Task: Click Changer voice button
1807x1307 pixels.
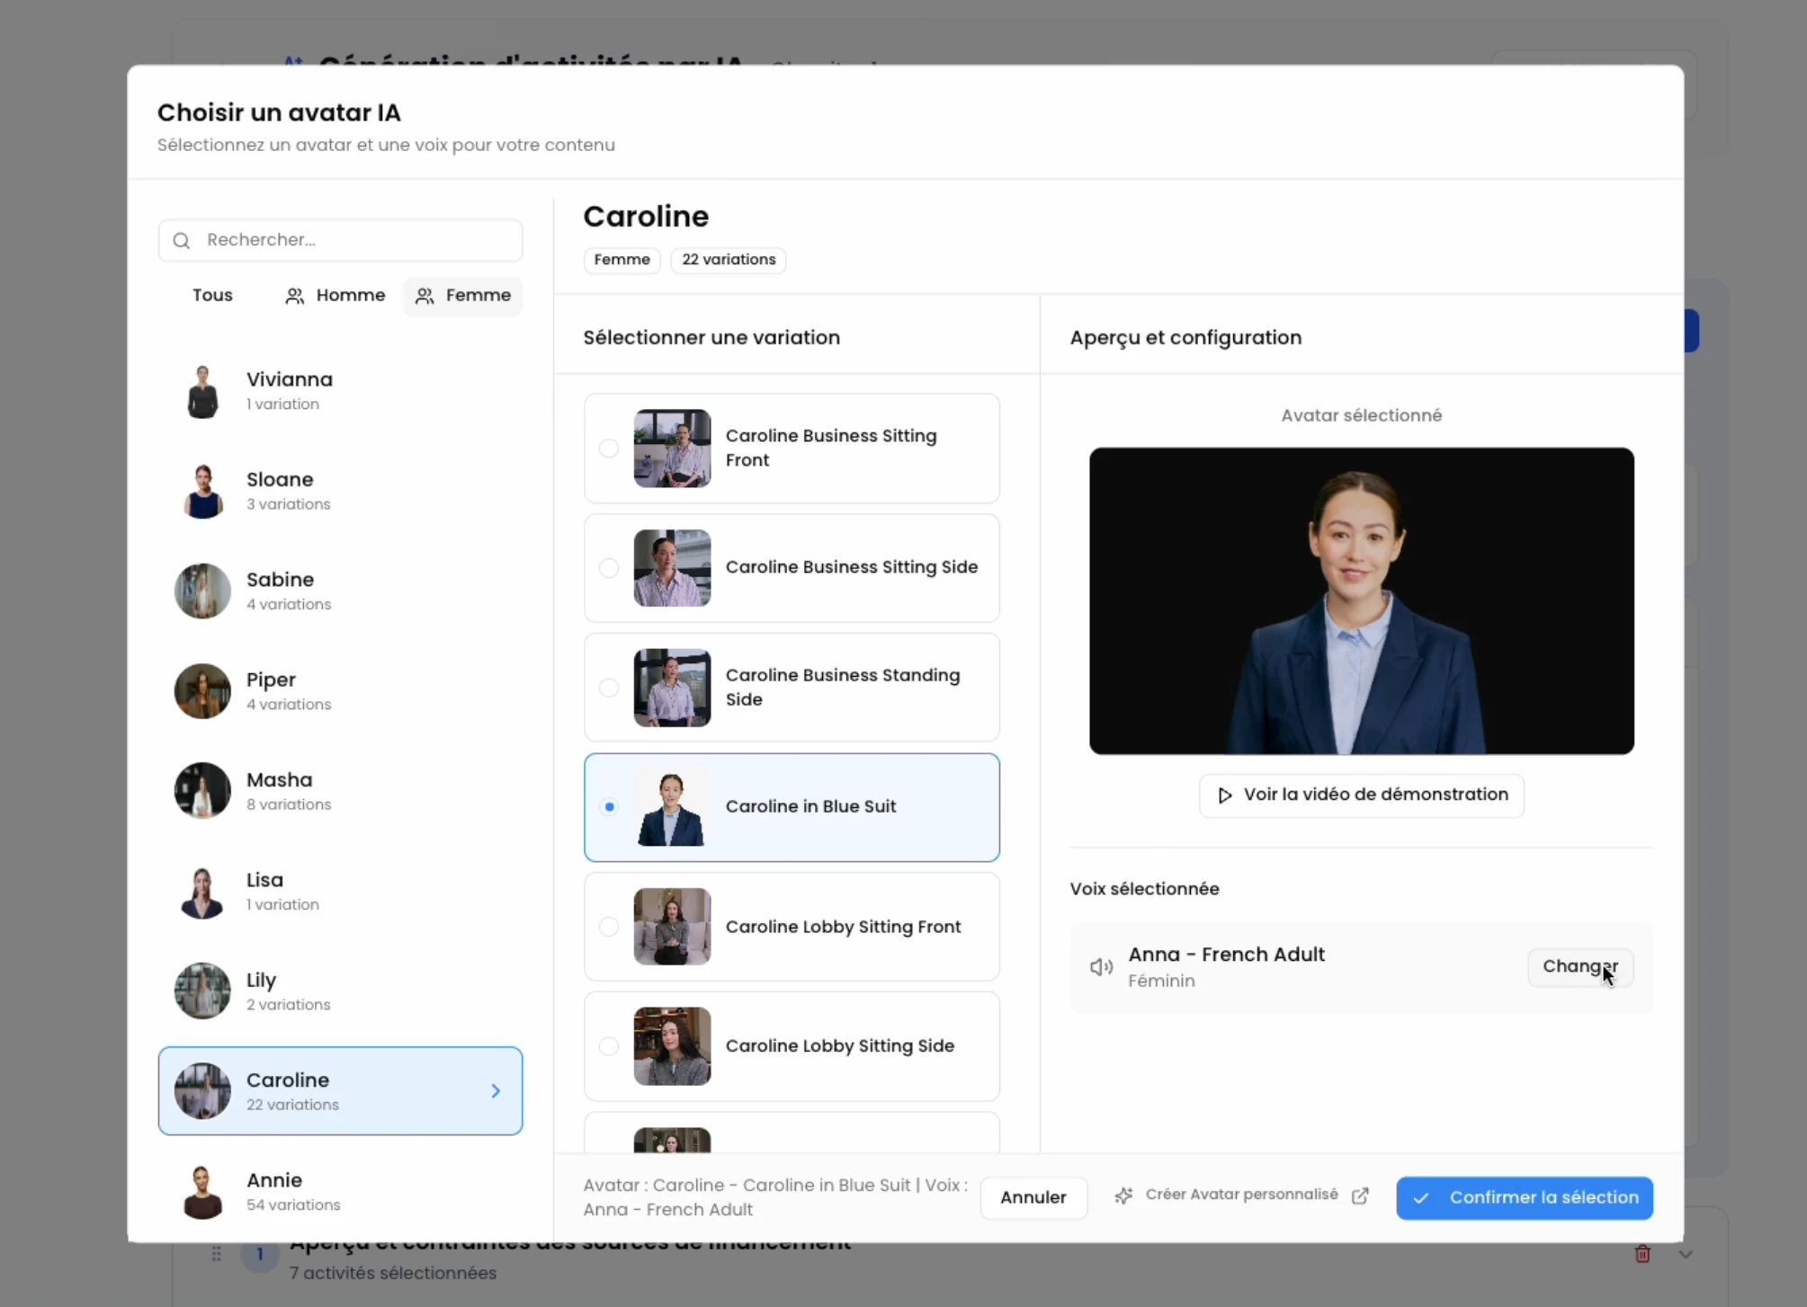Action: 1580,966
